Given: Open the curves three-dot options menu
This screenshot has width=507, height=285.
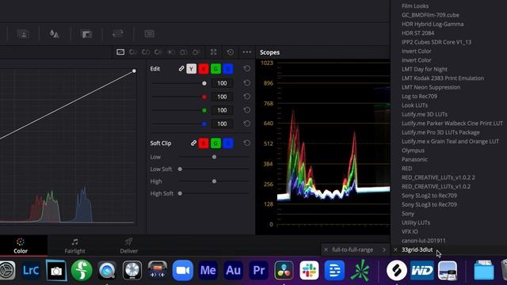Looking at the screenshot, I should pyautogui.click(x=246, y=52).
